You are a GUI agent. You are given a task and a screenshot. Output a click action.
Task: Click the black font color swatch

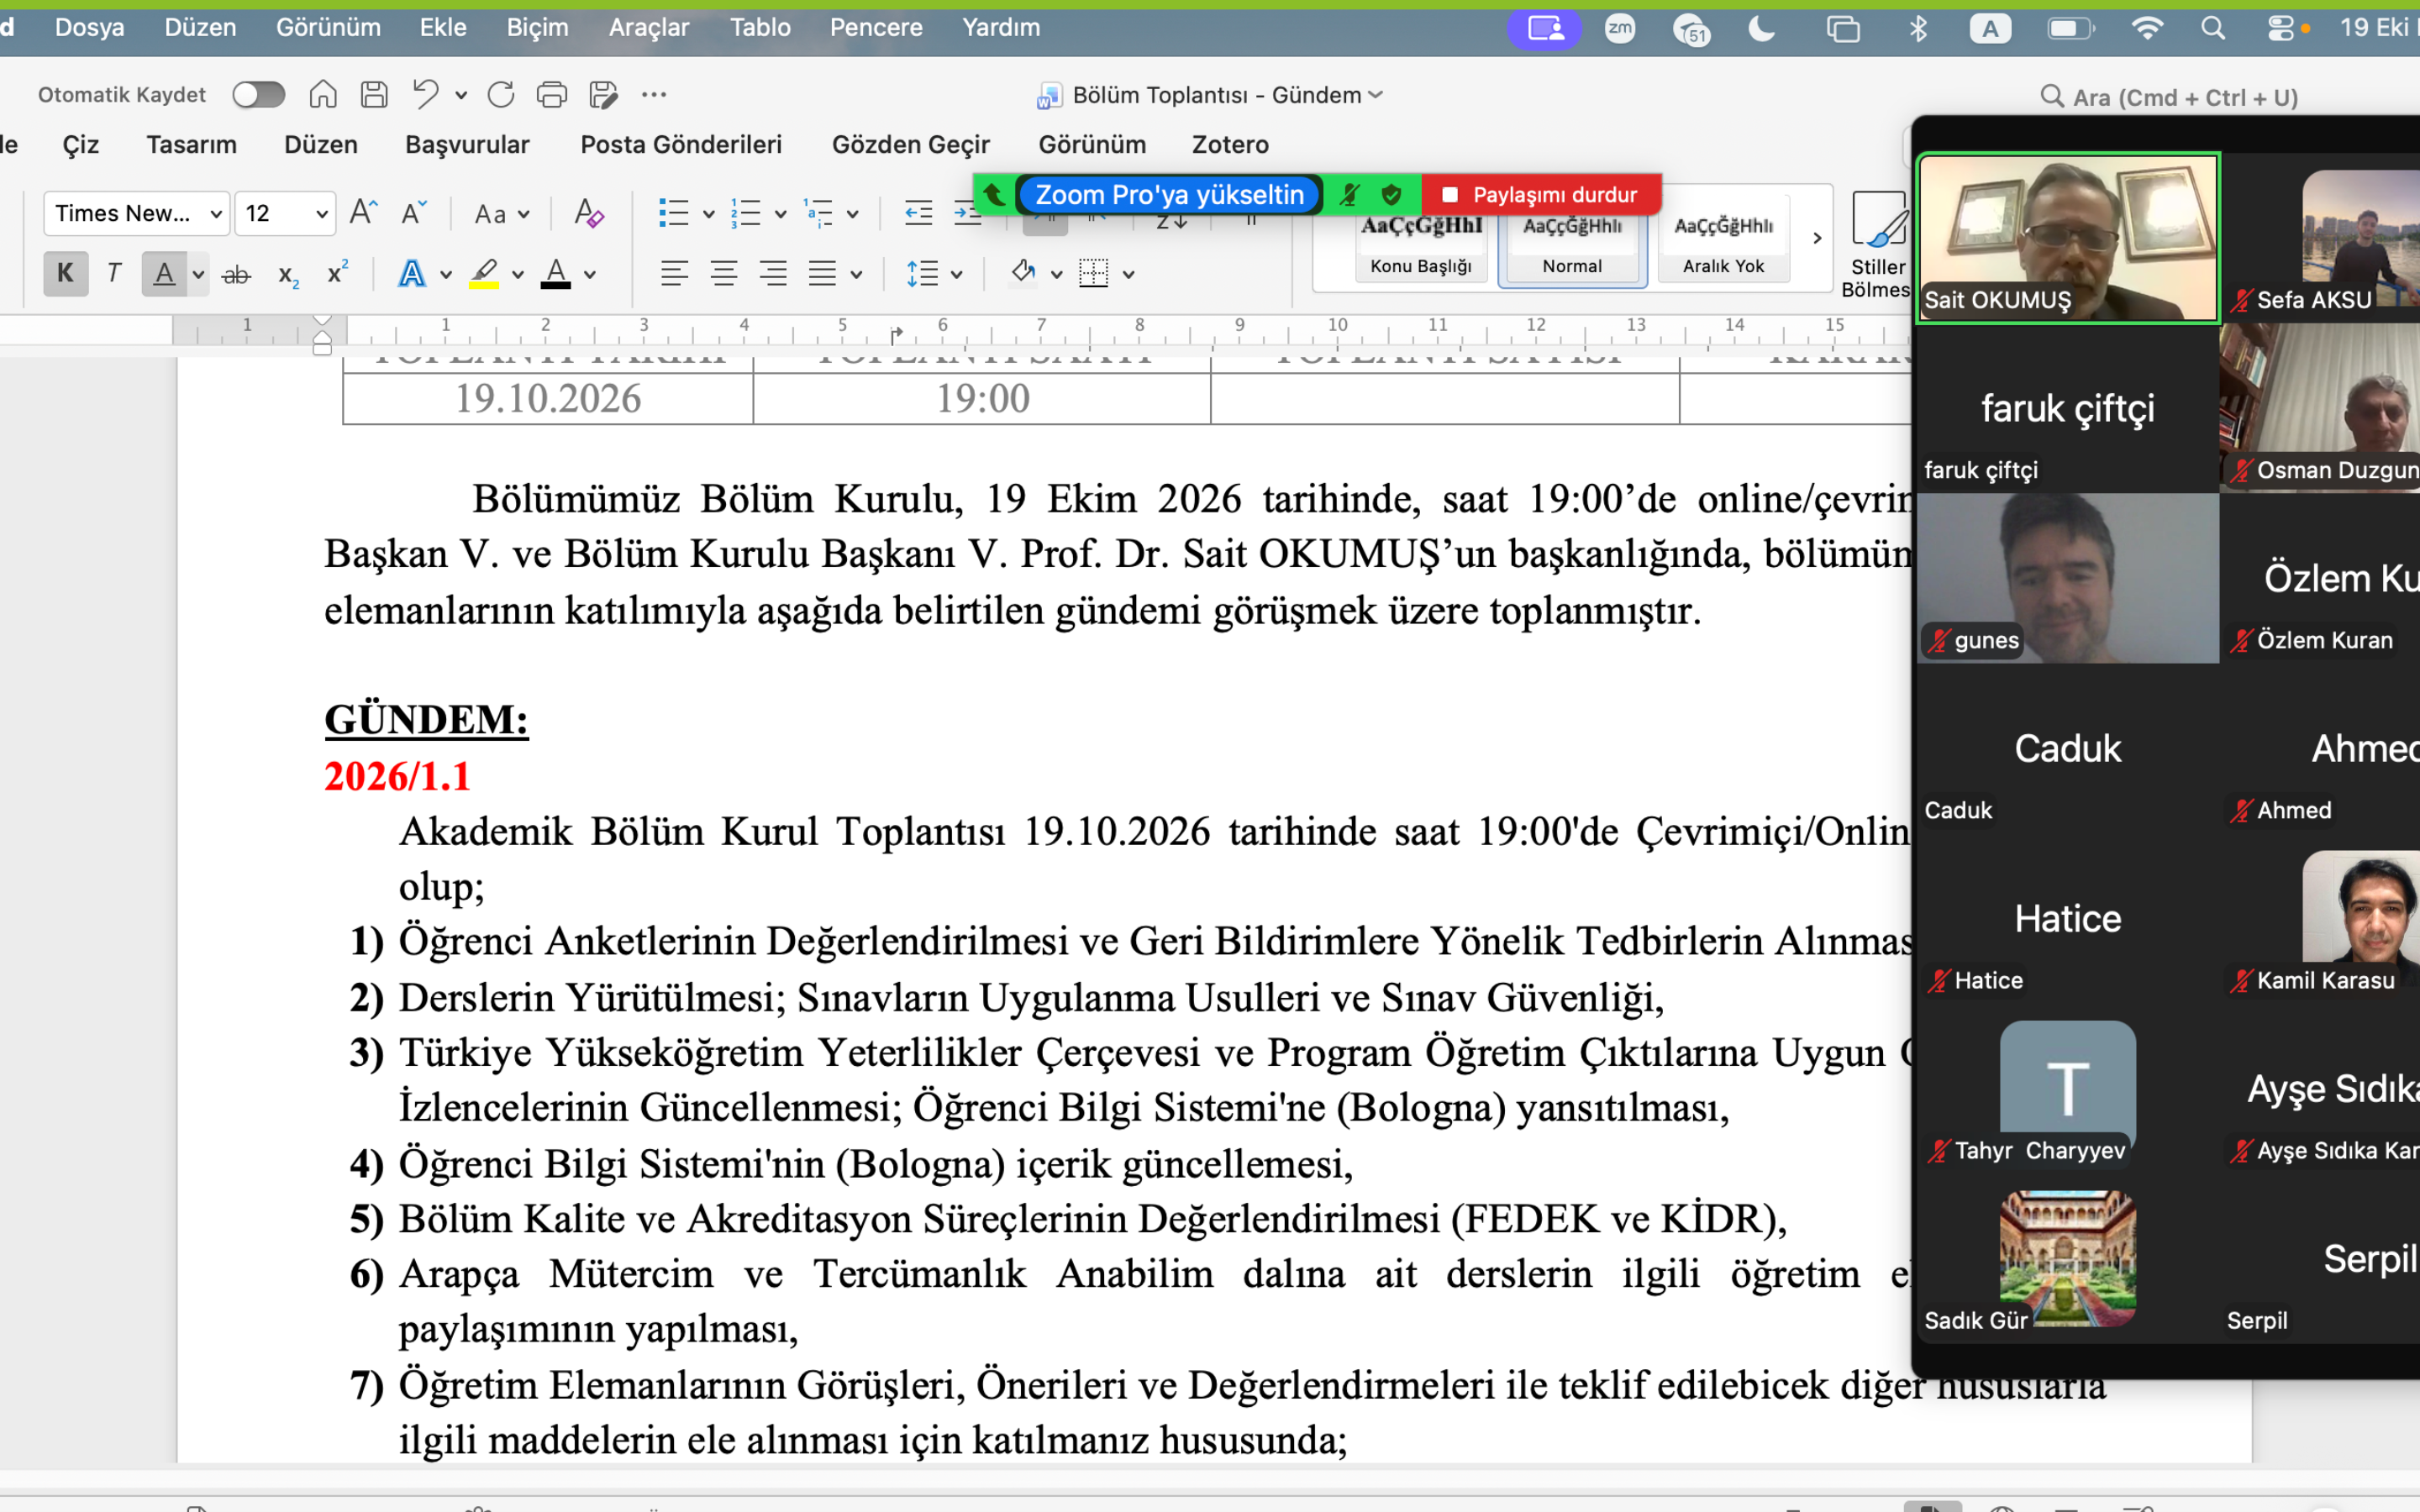(556, 274)
